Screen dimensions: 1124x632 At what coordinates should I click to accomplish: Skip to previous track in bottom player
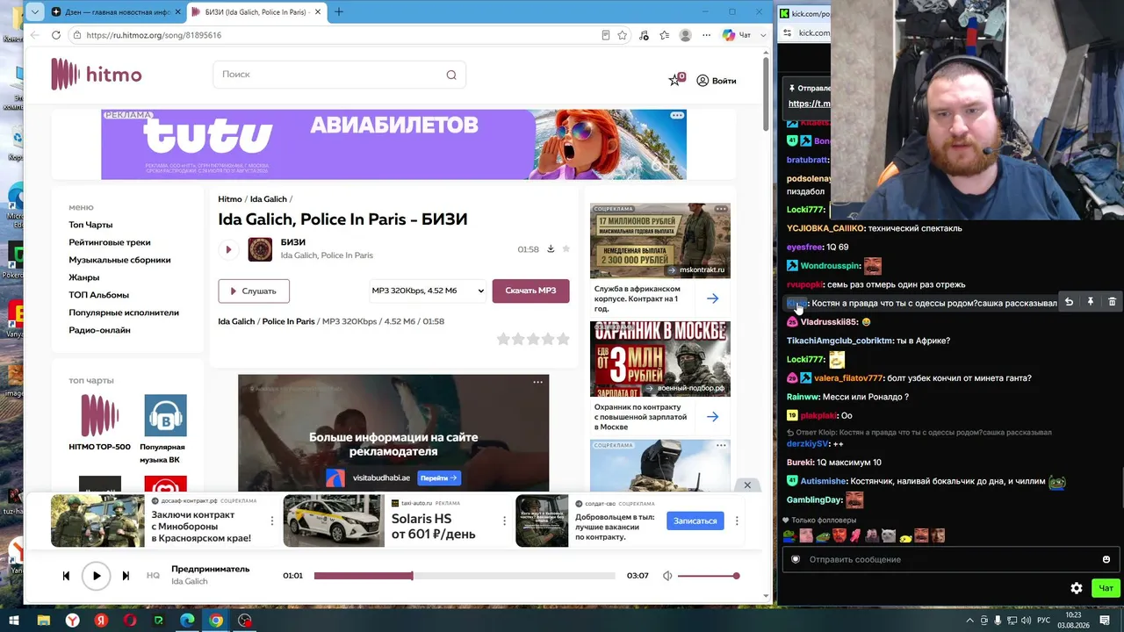pyautogui.click(x=66, y=576)
